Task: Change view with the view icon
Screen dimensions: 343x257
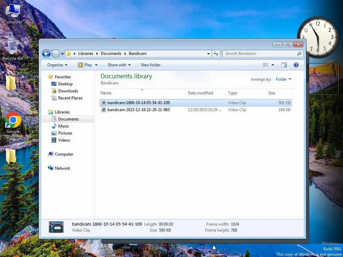Action: 266,65
